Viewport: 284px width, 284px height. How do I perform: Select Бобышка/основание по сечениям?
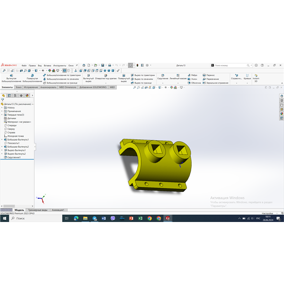[61, 79]
